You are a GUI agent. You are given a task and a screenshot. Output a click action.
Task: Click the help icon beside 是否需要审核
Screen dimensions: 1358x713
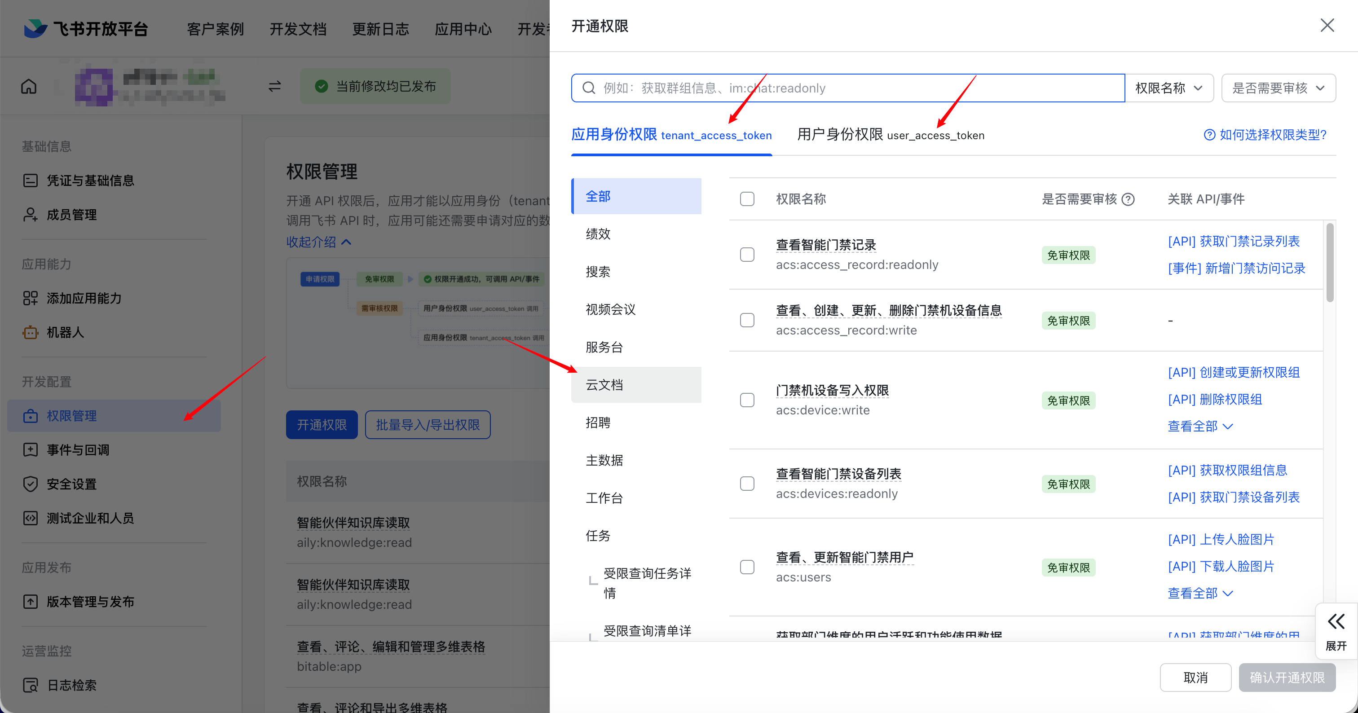[x=1128, y=199]
